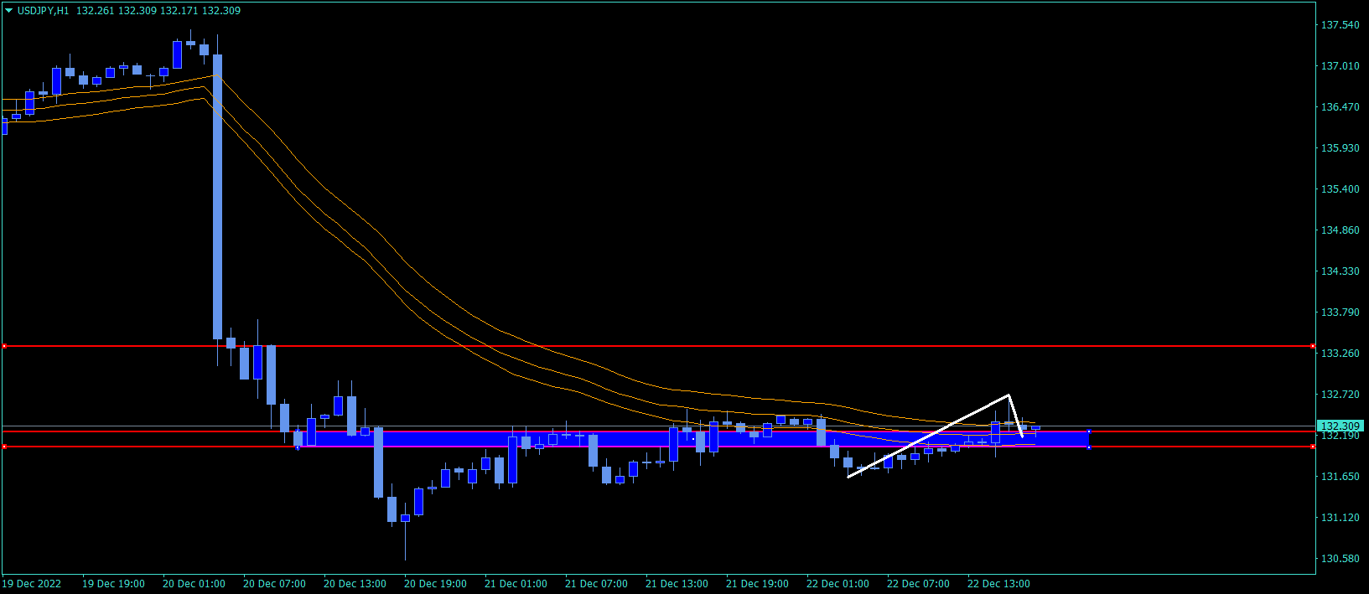
Task: Click the 20 Dec 19:00 time axis label
Action: pyautogui.click(x=435, y=584)
